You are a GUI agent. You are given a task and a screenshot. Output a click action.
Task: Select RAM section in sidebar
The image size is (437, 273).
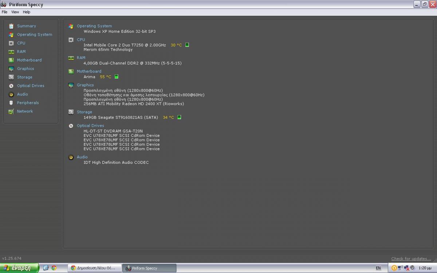pyautogui.click(x=21, y=52)
